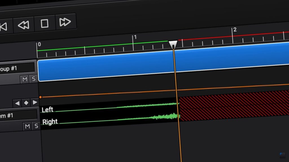Add a keyframe with the diamond button
289x162 pixels.
point(26,103)
